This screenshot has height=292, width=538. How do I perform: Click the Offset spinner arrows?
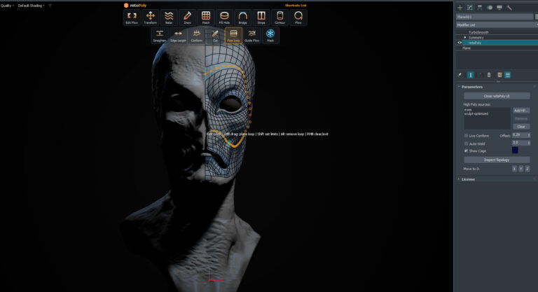pyautogui.click(x=528, y=135)
